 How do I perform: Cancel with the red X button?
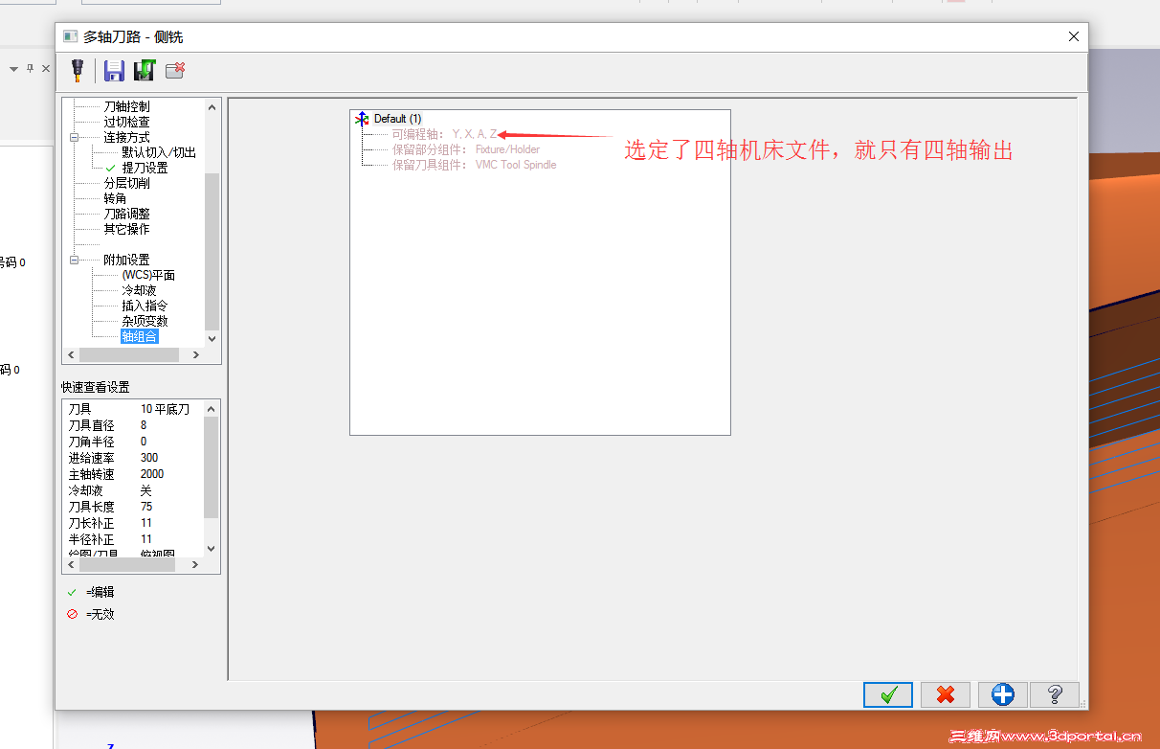(946, 694)
